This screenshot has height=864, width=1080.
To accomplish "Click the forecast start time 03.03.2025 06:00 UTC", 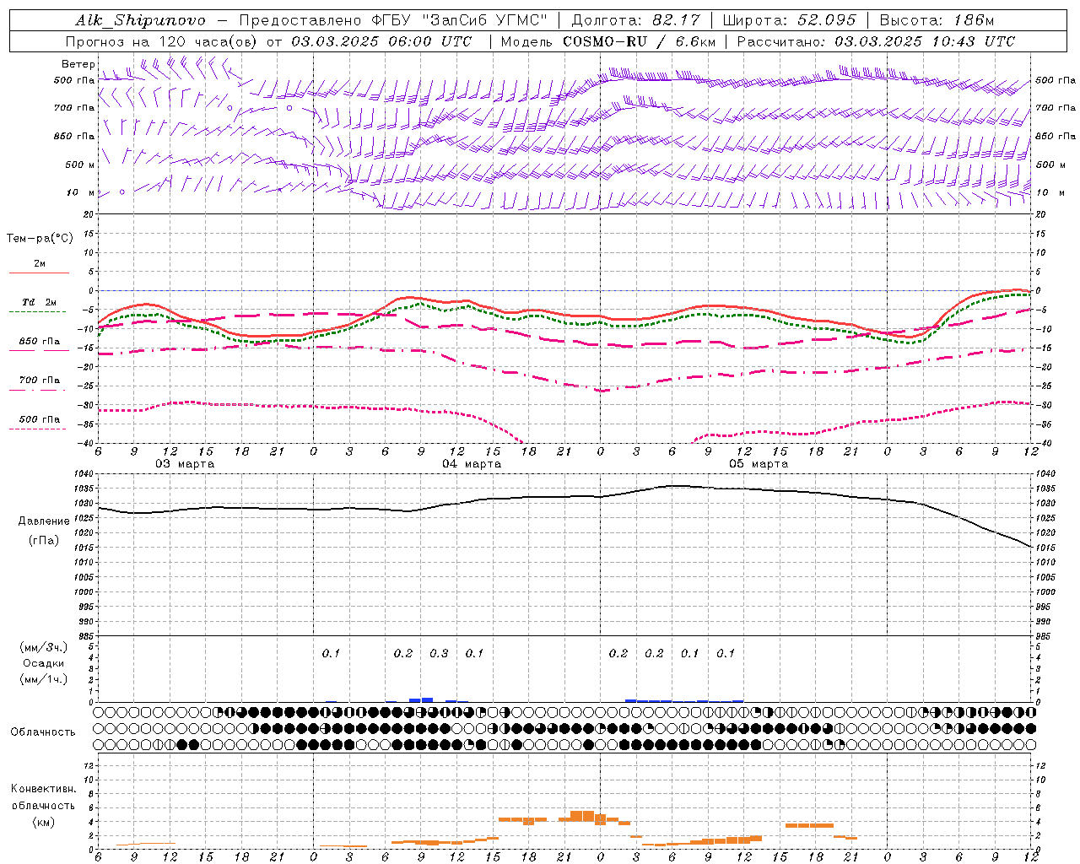I will pyautogui.click(x=381, y=41).
